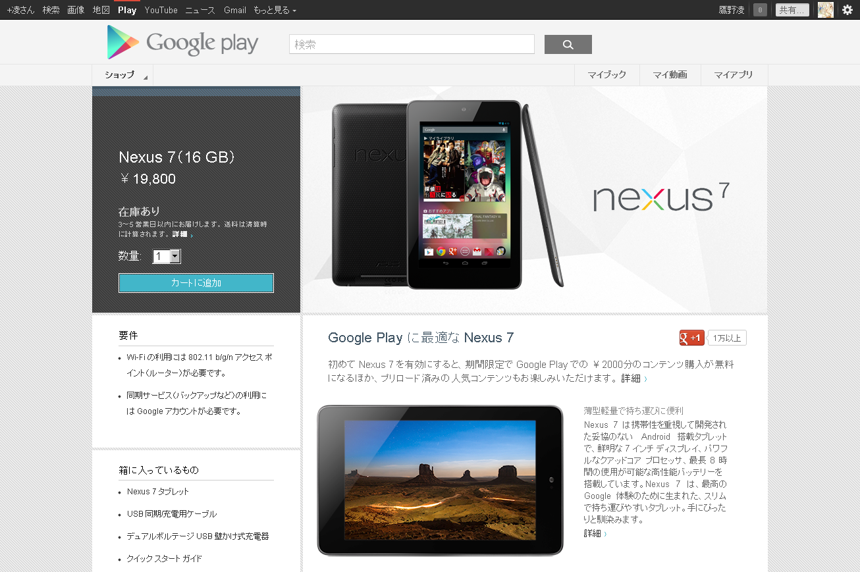This screenshot has height=572, width=860.
Task: Open the notifications counter box
Action: pos(760,10)
